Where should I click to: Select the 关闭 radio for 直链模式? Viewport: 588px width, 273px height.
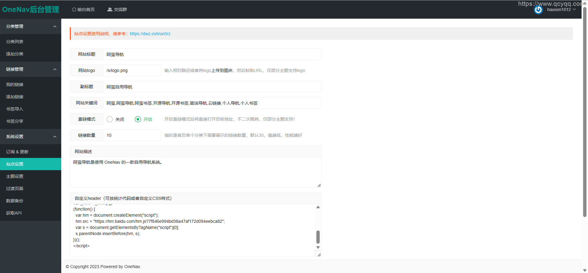tap(110, 119)
